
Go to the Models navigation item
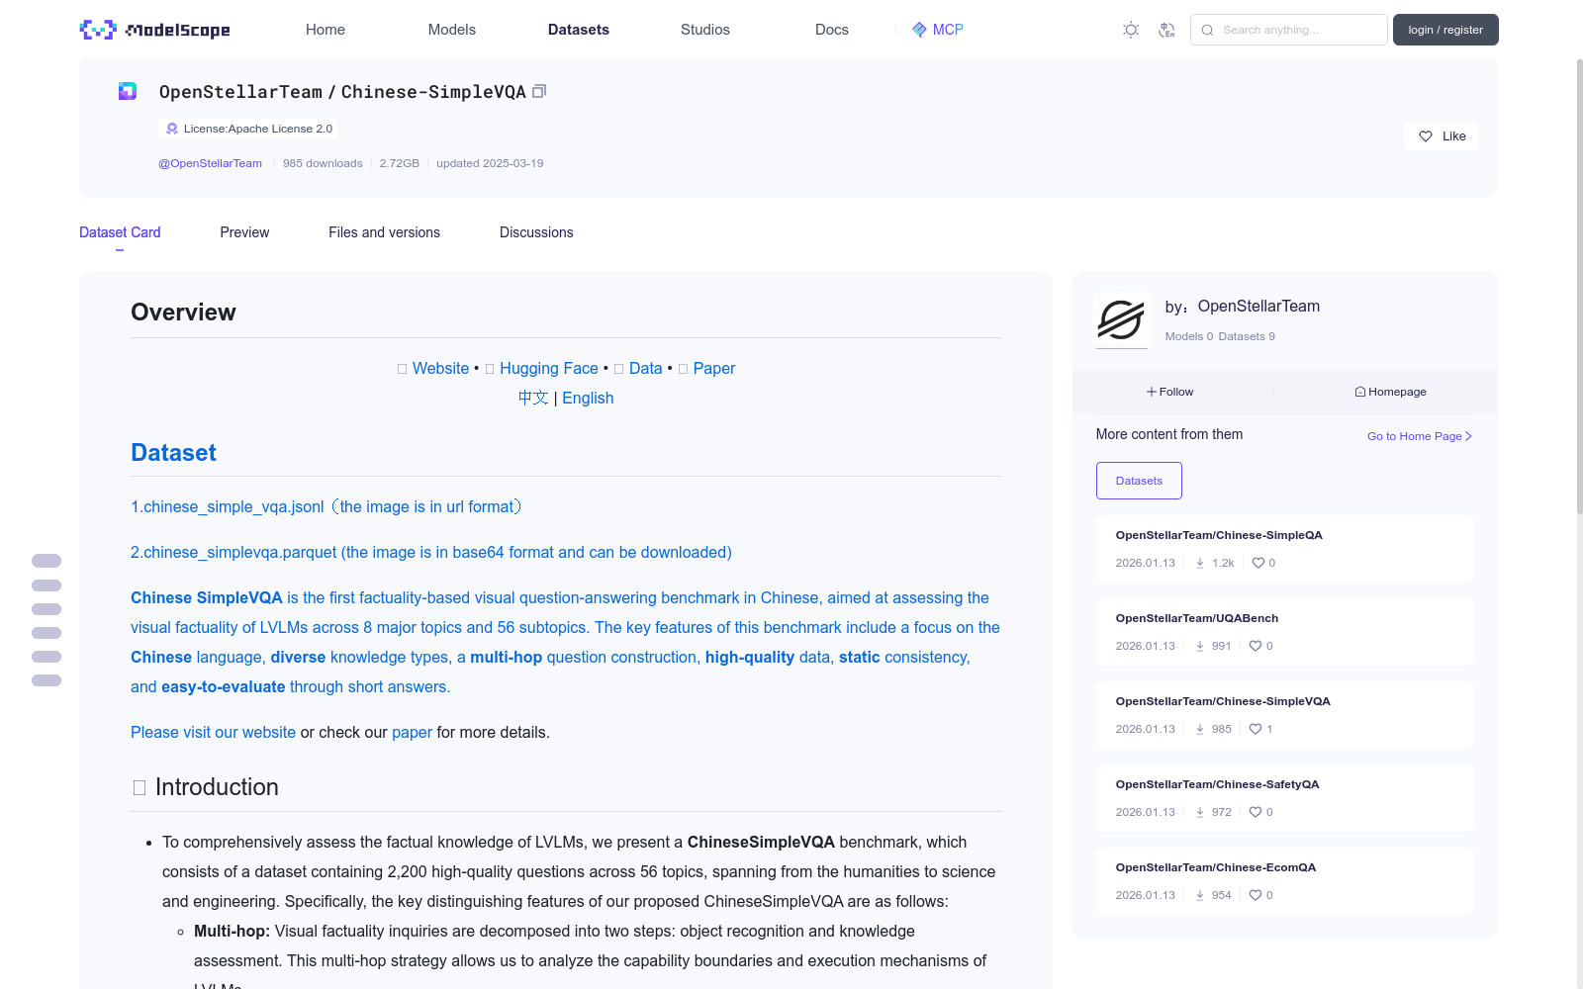click(x=452, y=30)
